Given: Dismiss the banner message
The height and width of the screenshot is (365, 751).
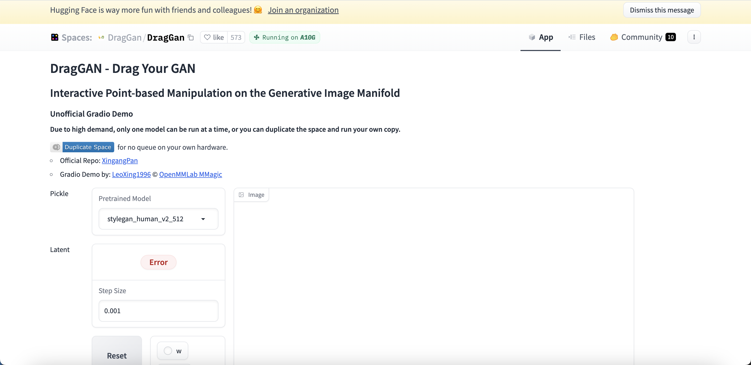Looking at the screenshot, I should point(662,10).
